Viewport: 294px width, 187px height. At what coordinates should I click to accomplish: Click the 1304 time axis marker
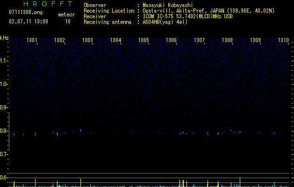[x=116, y=40]
